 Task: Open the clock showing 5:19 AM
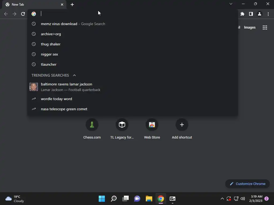256,199
